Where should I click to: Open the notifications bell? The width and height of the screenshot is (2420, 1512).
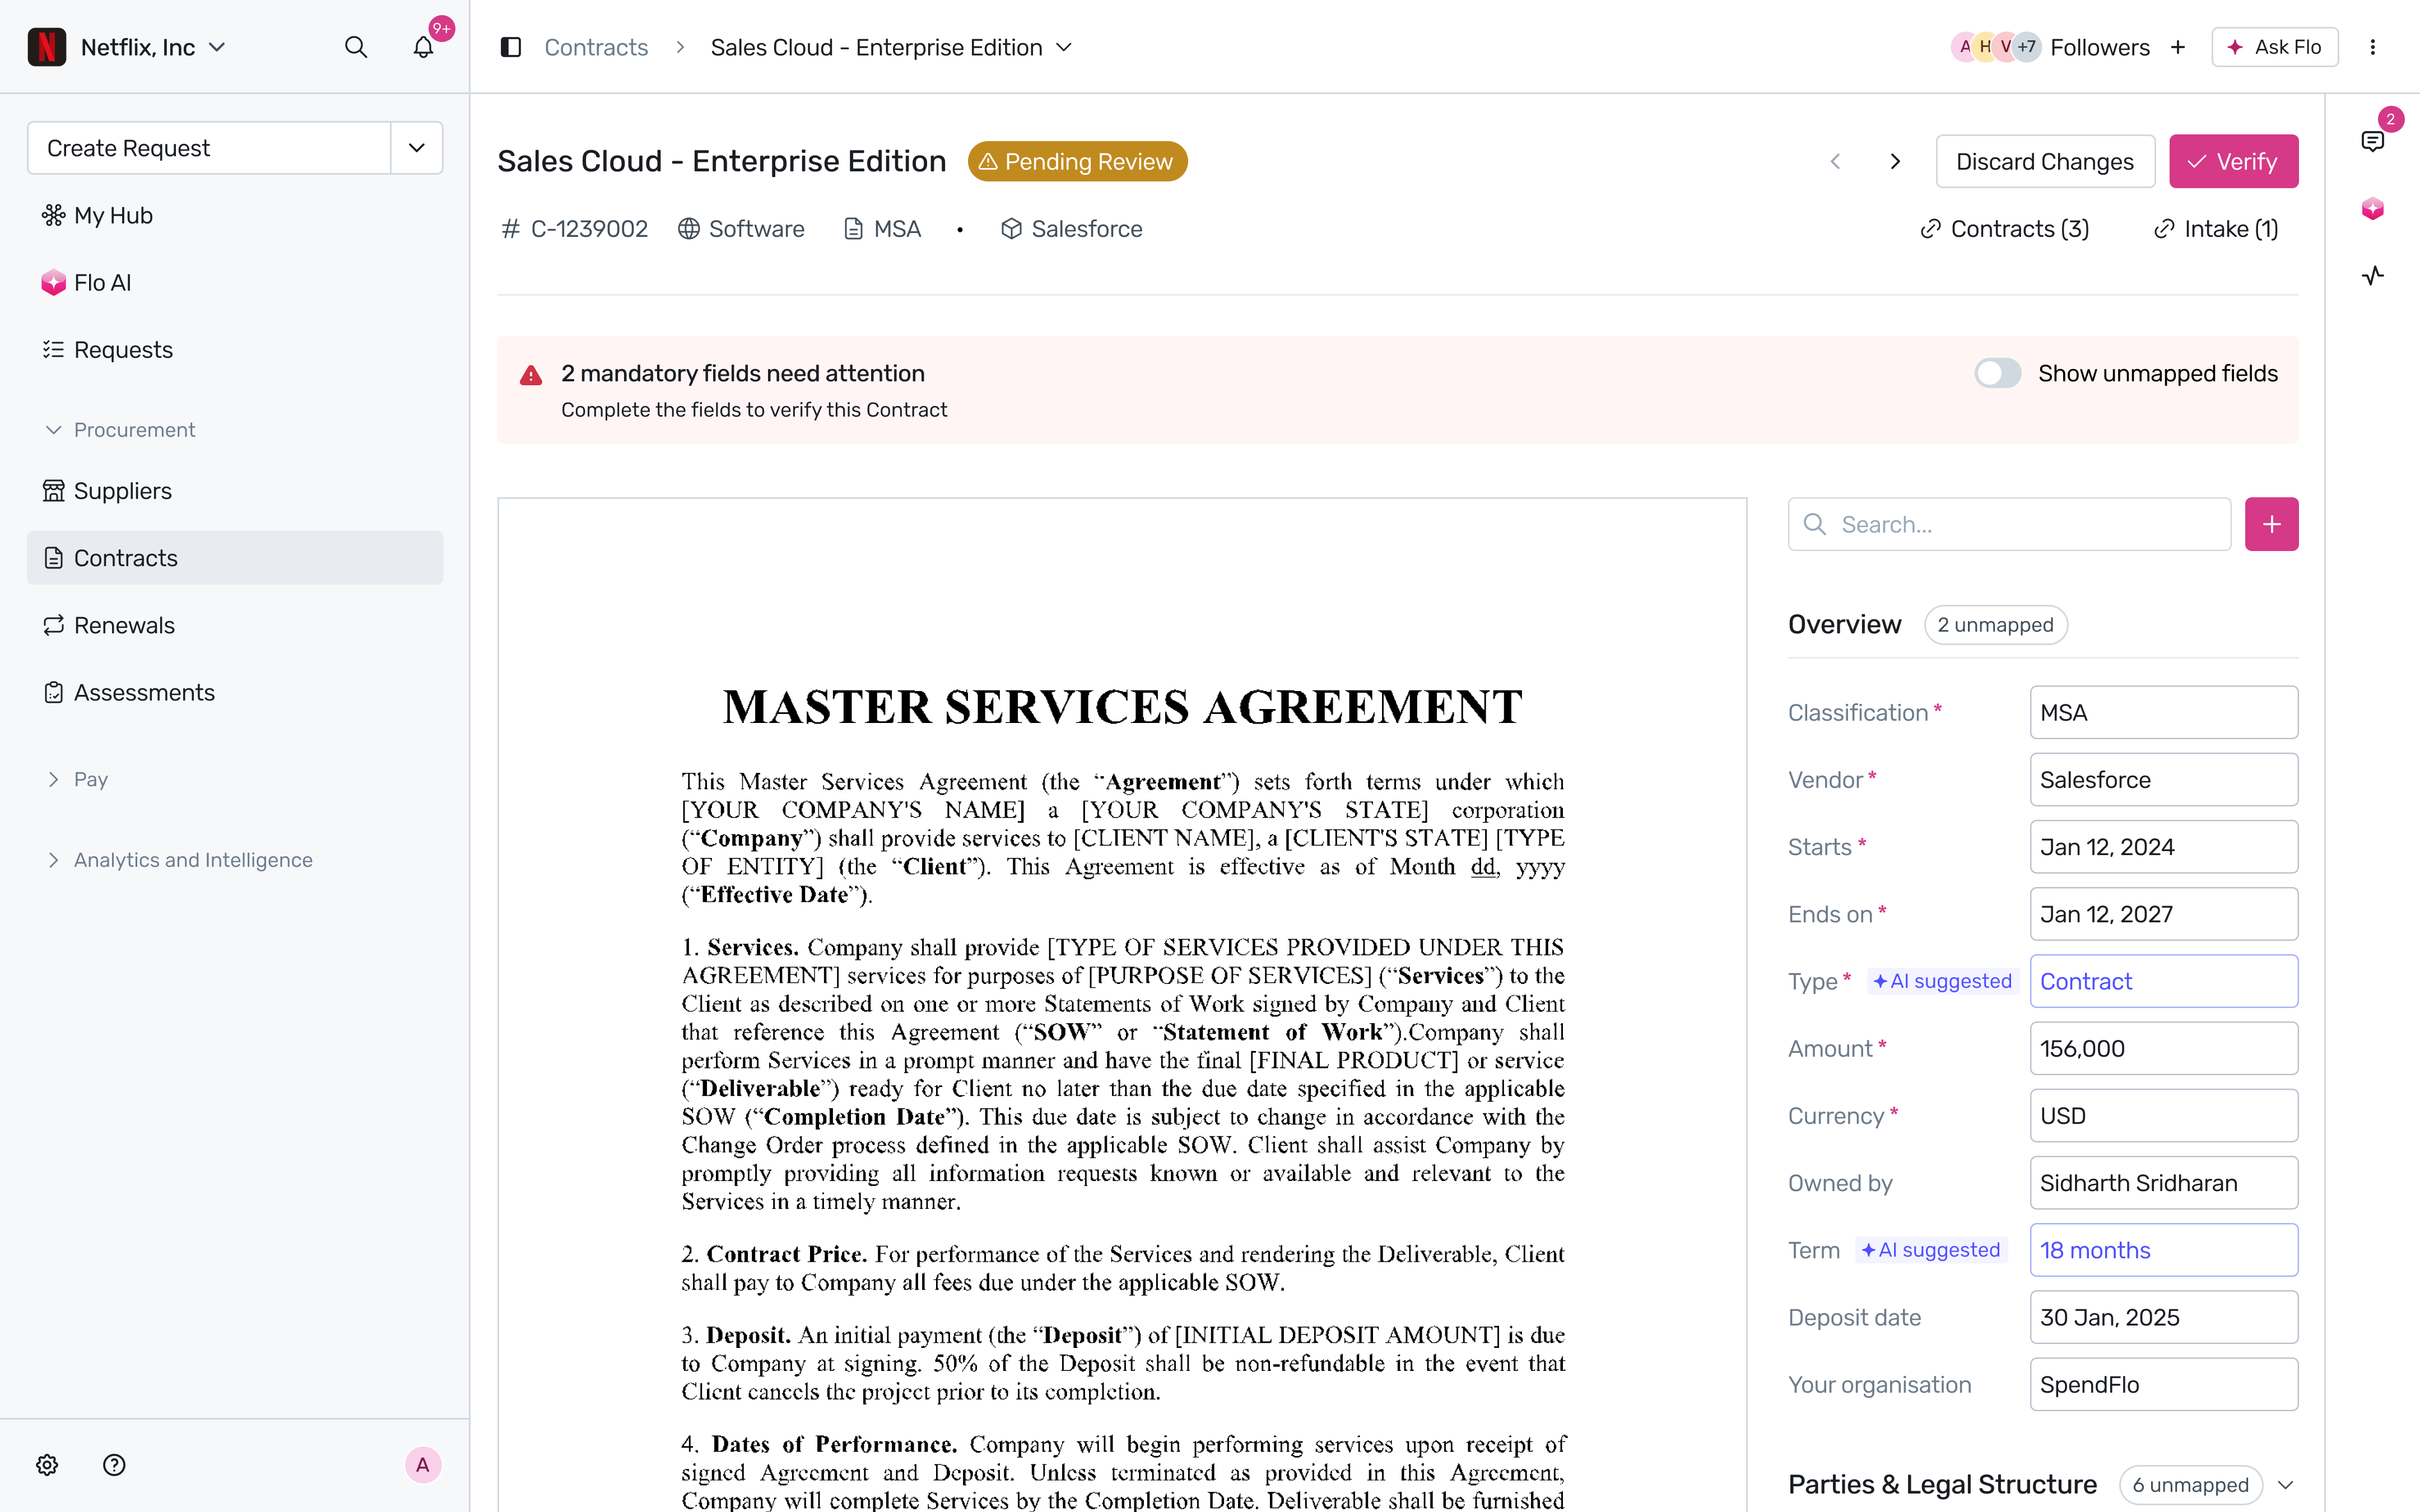click(423, 47)
